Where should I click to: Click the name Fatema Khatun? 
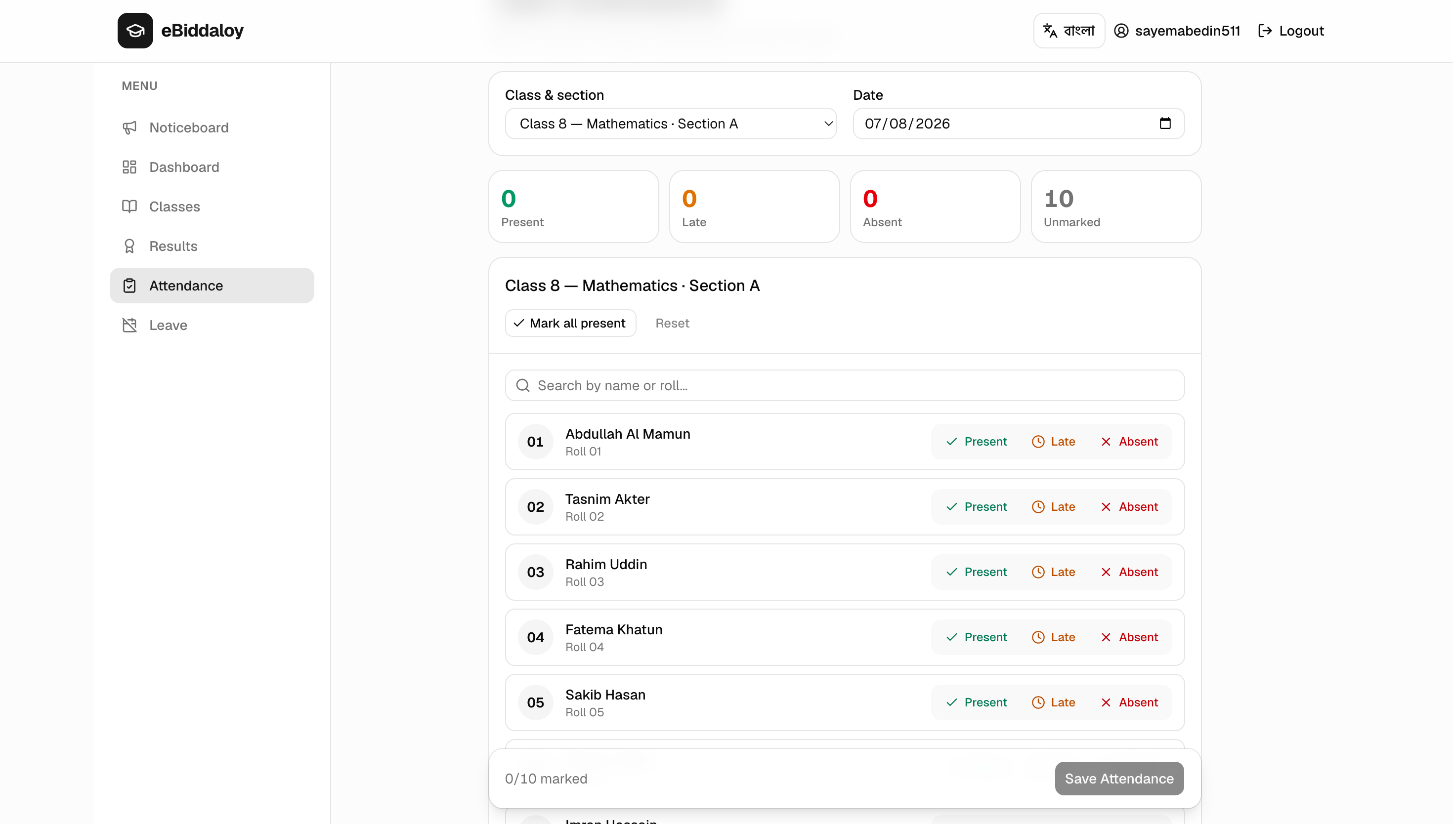[614, 629]
